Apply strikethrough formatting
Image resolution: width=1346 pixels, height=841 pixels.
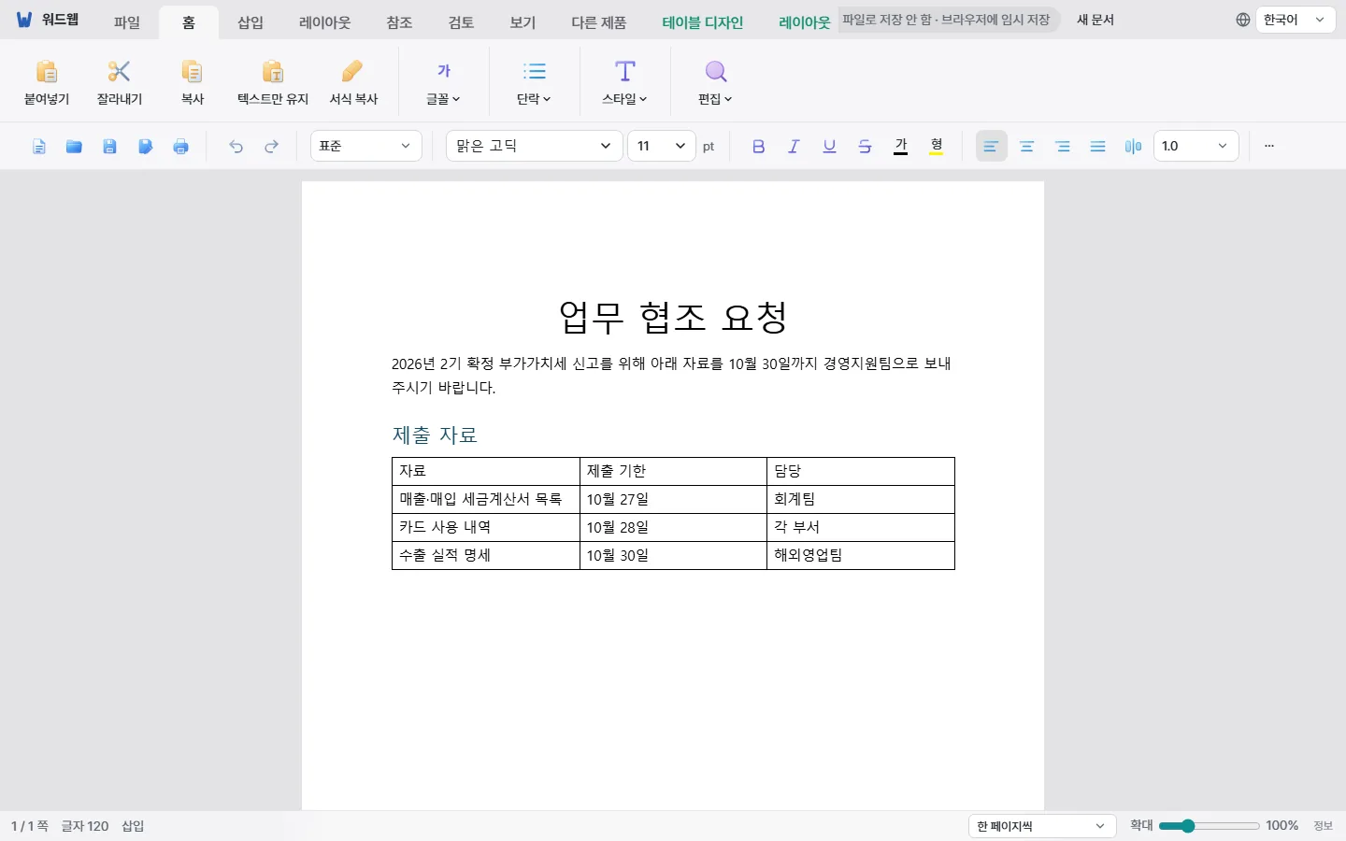point(865,147)
